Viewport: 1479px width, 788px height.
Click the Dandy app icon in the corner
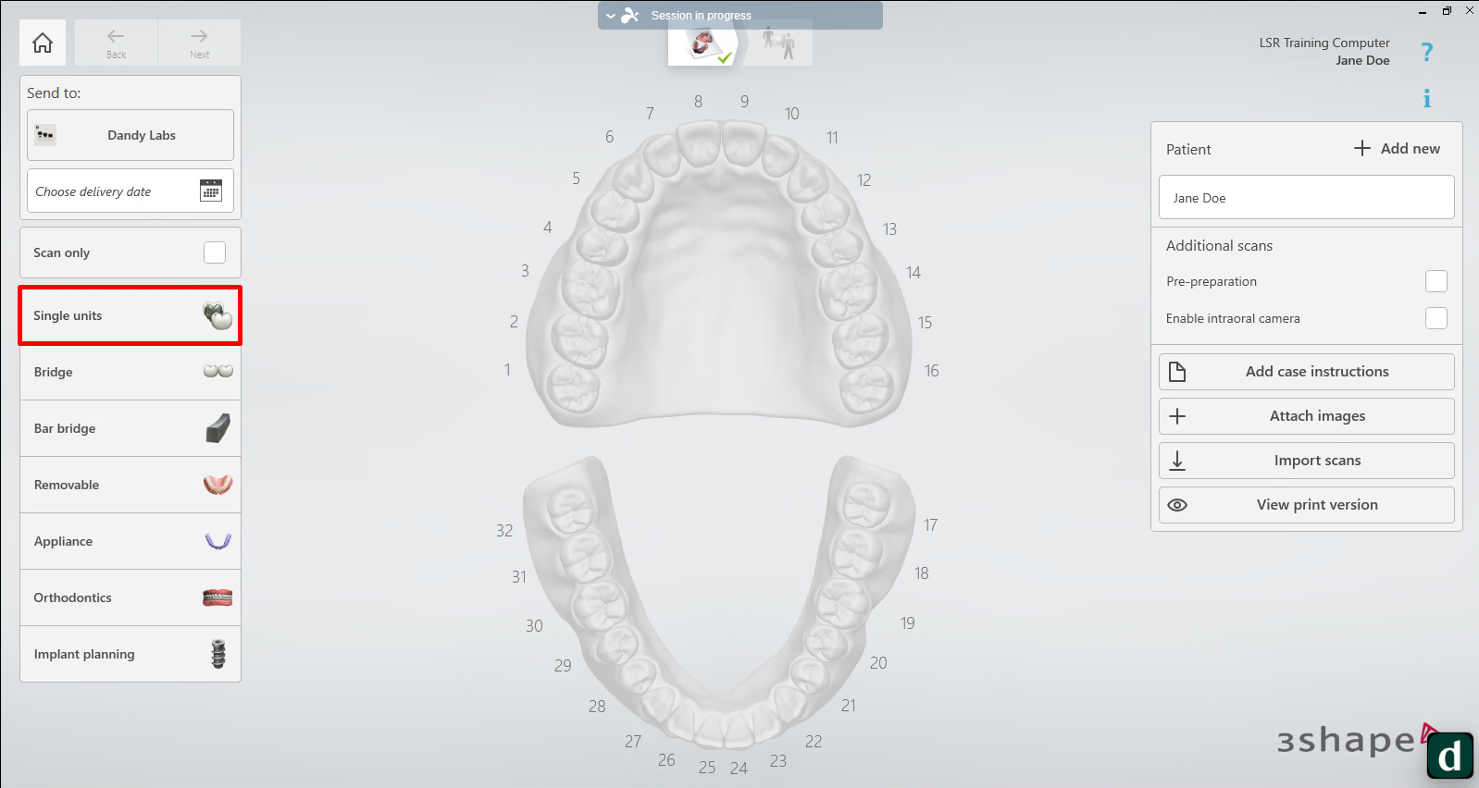[x=1449, y=756]
